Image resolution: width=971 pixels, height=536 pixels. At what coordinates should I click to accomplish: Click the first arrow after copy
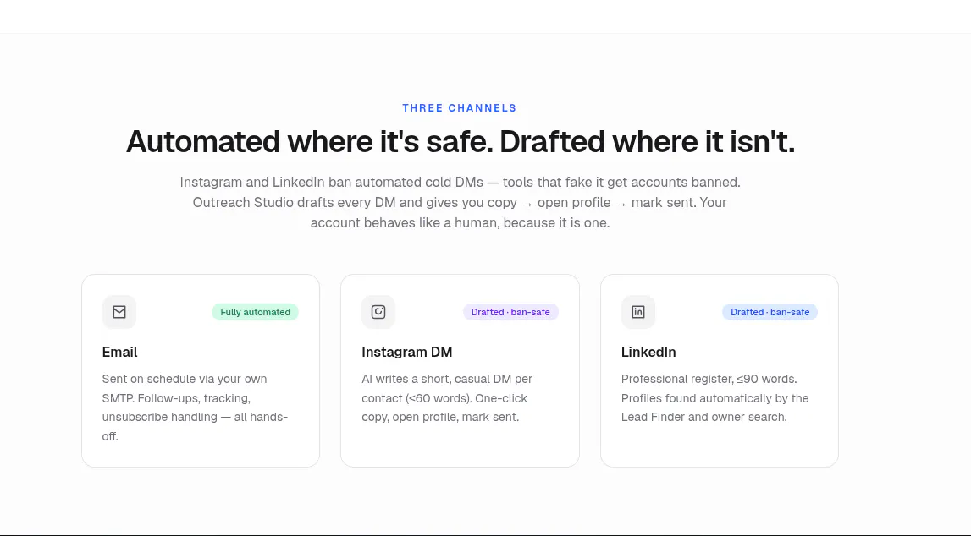527,204
